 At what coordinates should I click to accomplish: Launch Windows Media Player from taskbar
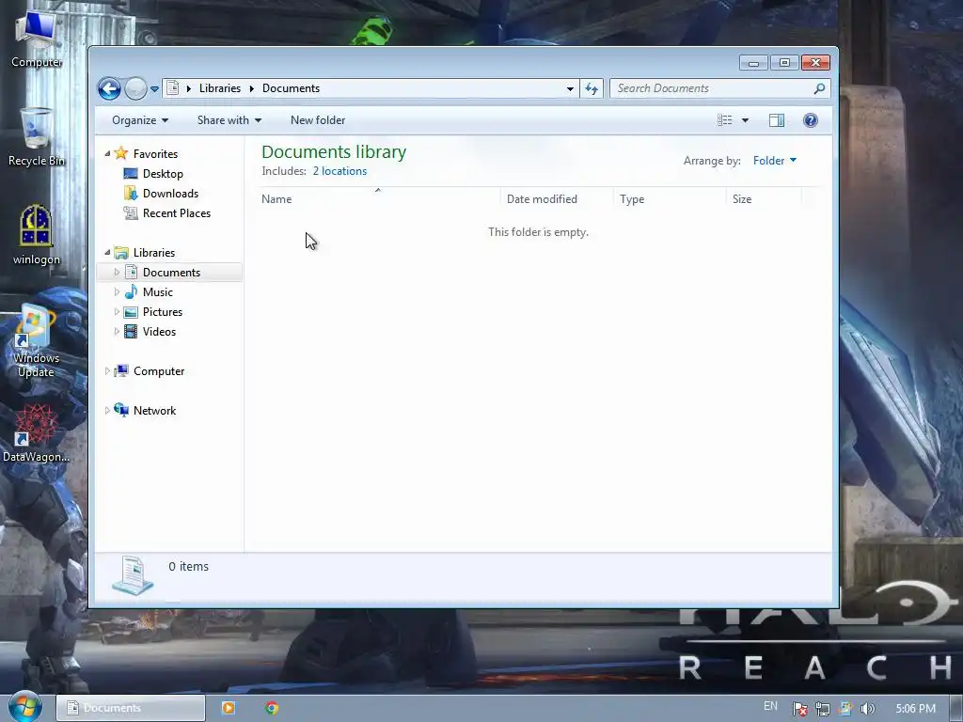(228, 708)
